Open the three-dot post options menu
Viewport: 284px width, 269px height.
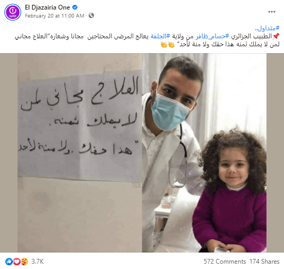pyautogui.click(x=271, y=12)
